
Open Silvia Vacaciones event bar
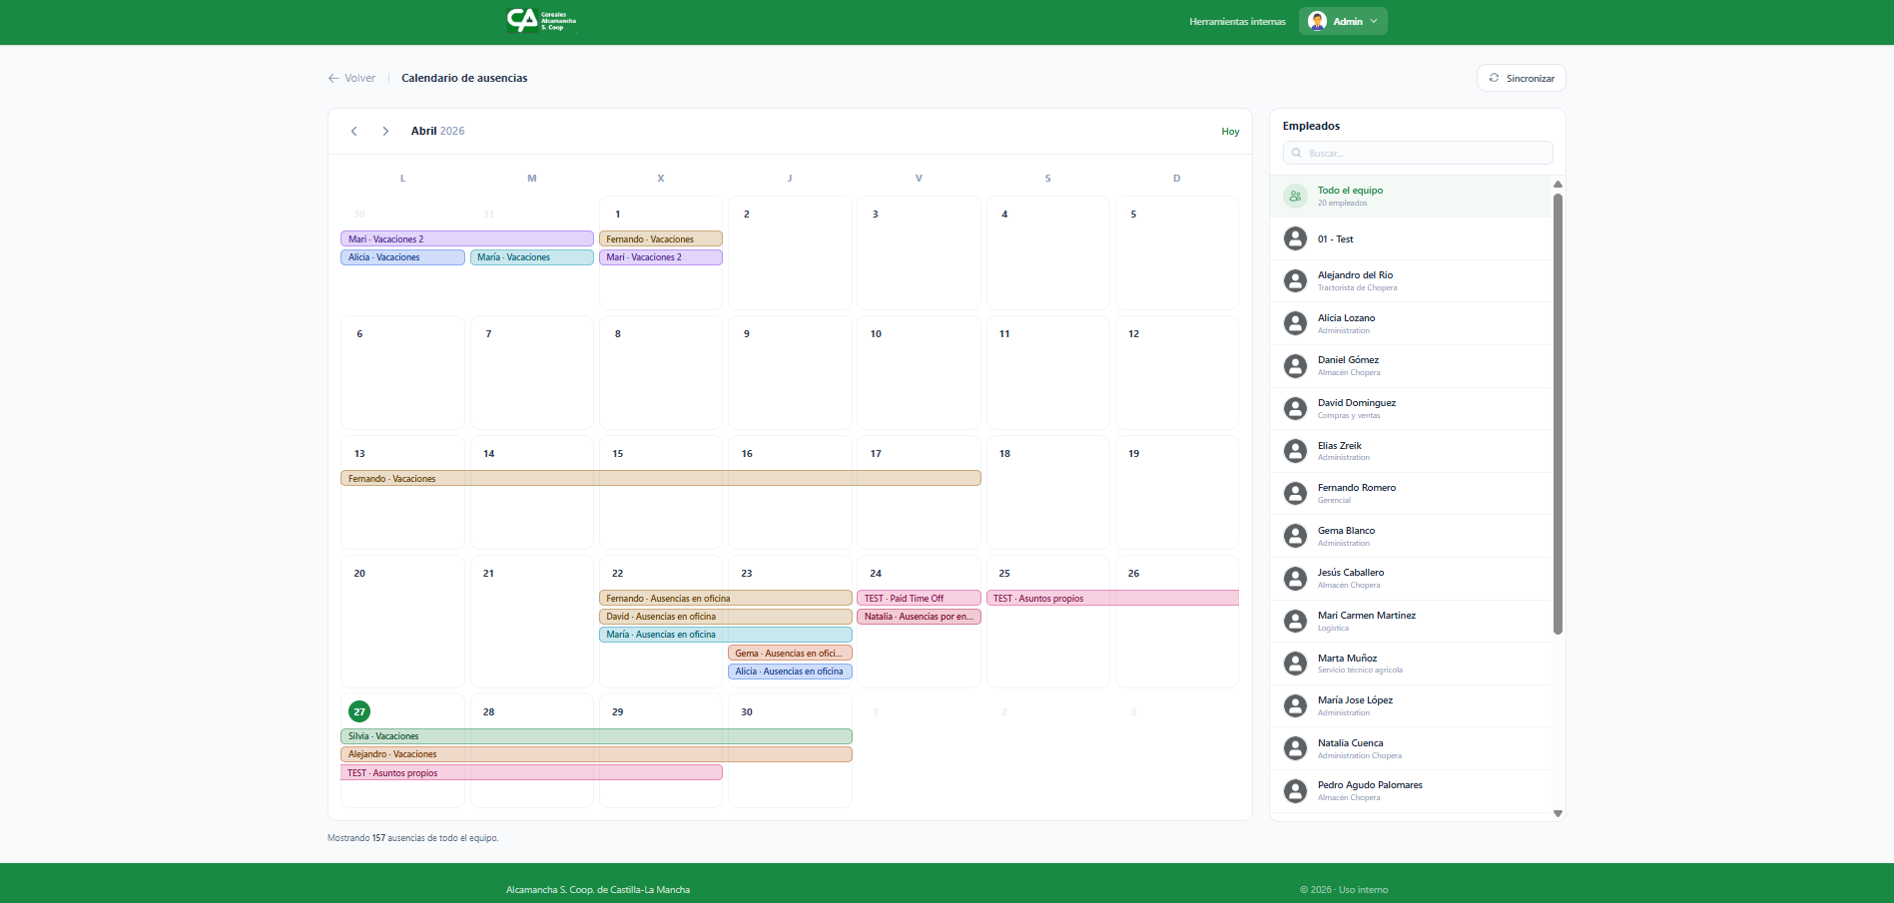(595, 736)
